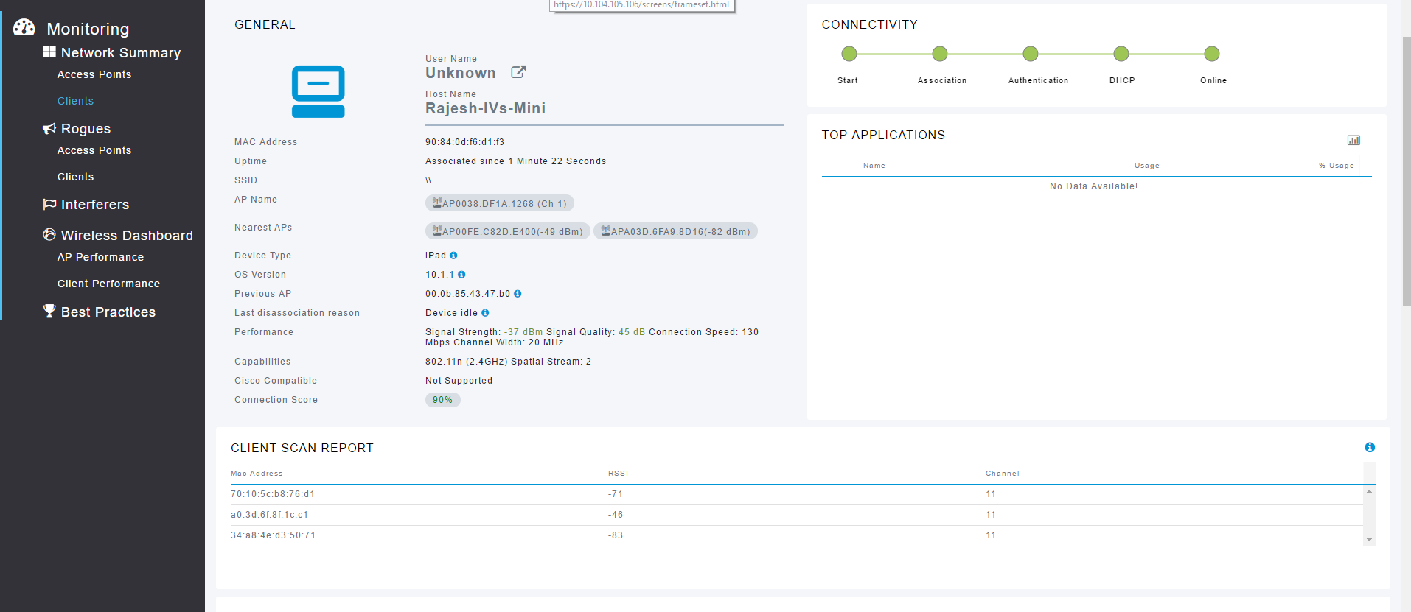Click the Monitoring dashboard gauge icon
The width and height of the screenshot is (1411, 612).
(24, 28)
